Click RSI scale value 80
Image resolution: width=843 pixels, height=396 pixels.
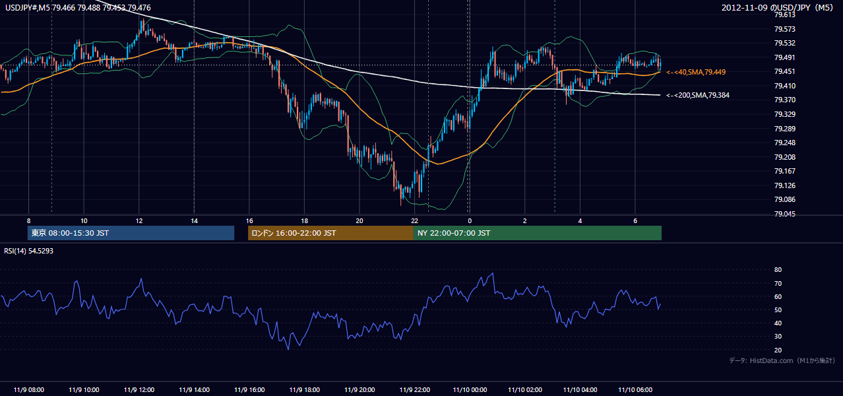click(x=778, y=270)
